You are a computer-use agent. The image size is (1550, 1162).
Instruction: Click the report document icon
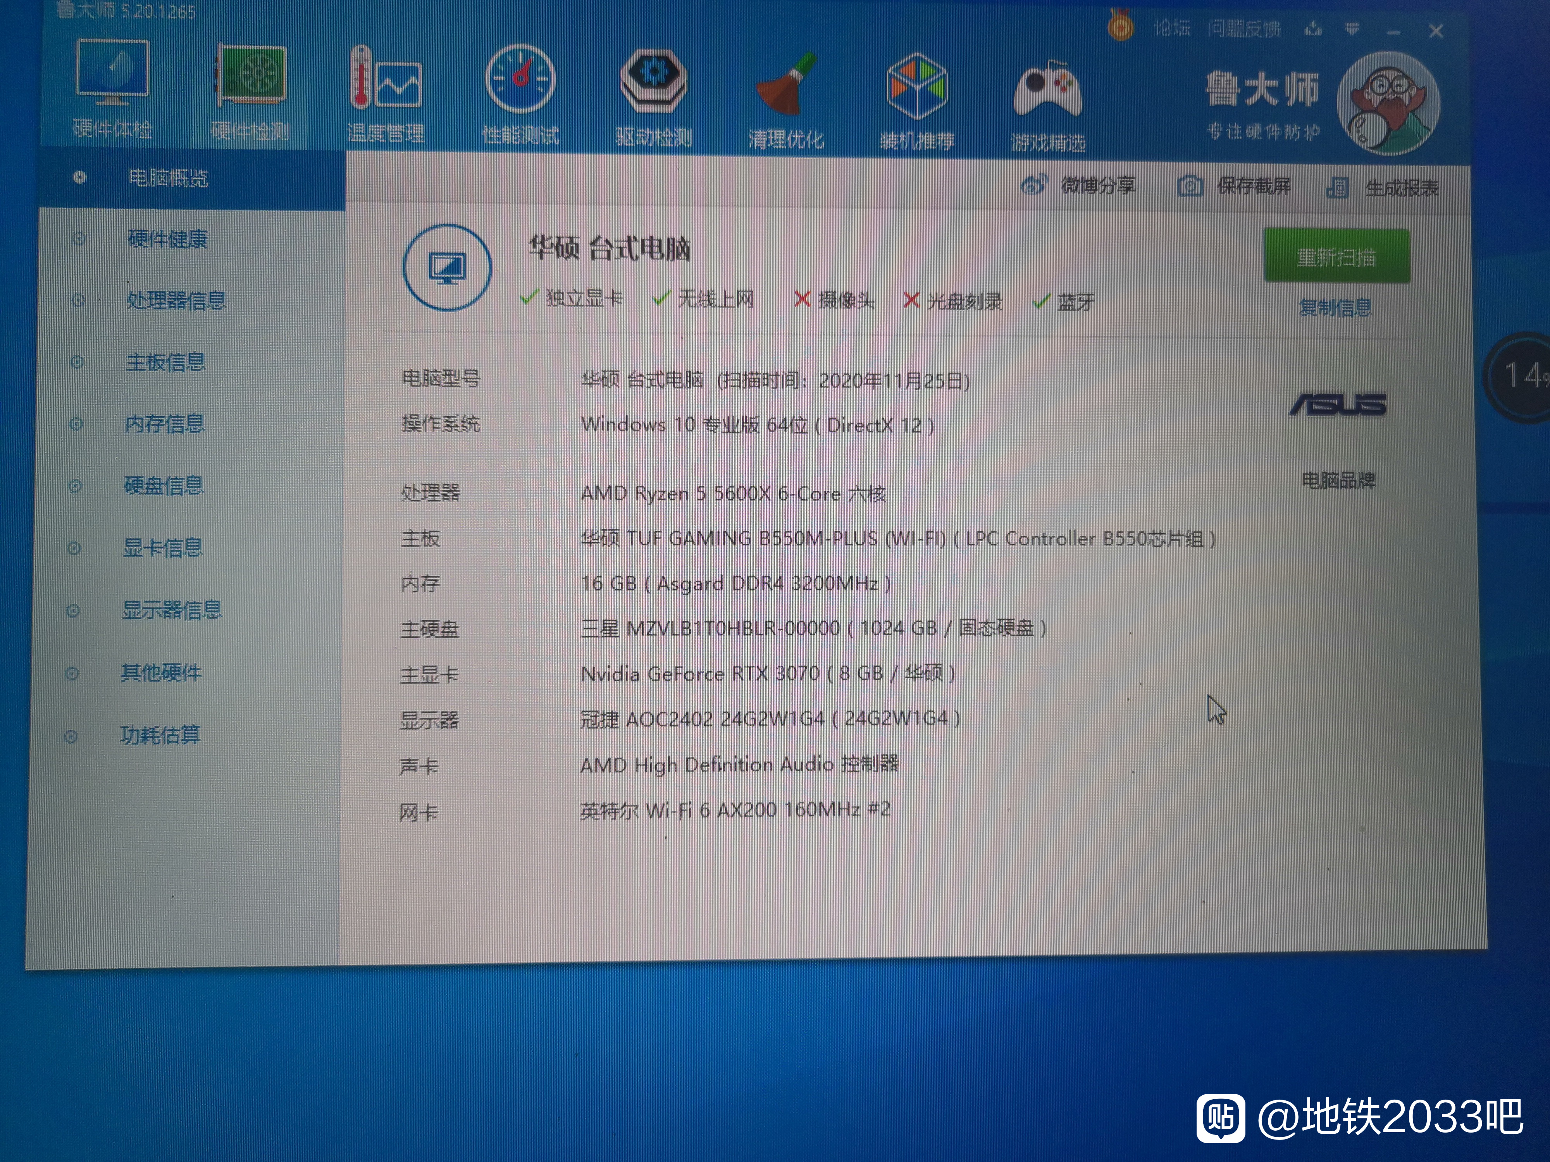point(1337,188)
